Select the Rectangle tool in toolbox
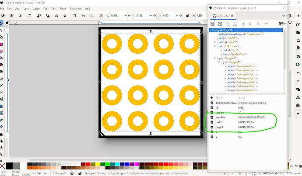302x176 pixels. [x=1, y=45]
